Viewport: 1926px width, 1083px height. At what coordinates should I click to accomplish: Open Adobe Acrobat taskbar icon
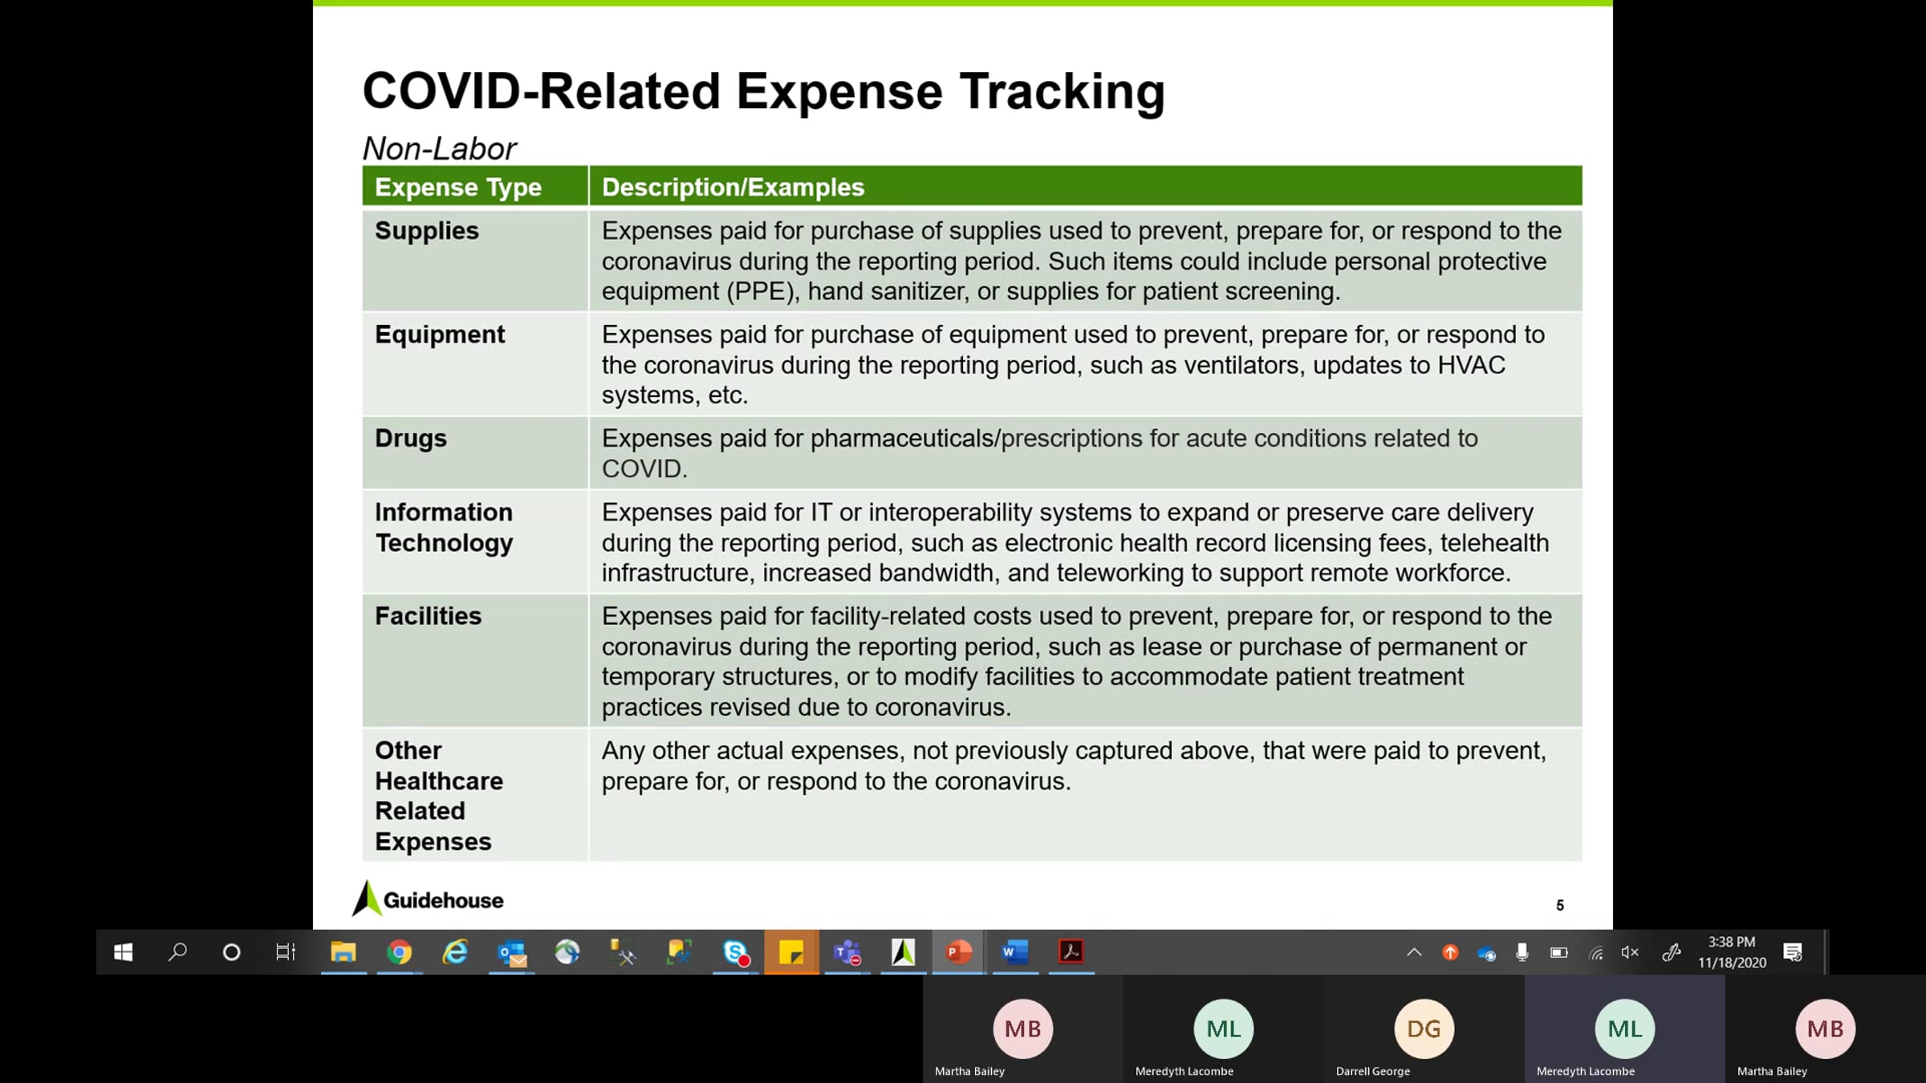[1071, 952]
